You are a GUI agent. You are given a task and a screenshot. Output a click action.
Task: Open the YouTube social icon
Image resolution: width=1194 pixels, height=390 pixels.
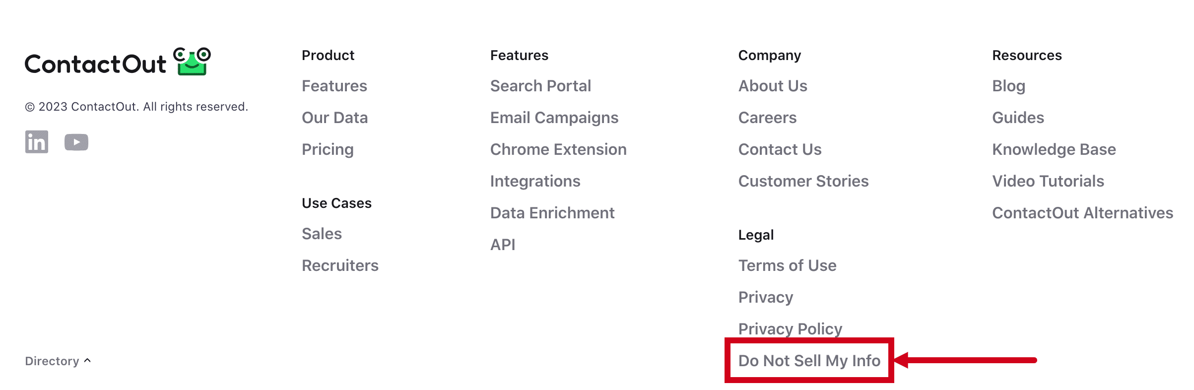point(76,142)
